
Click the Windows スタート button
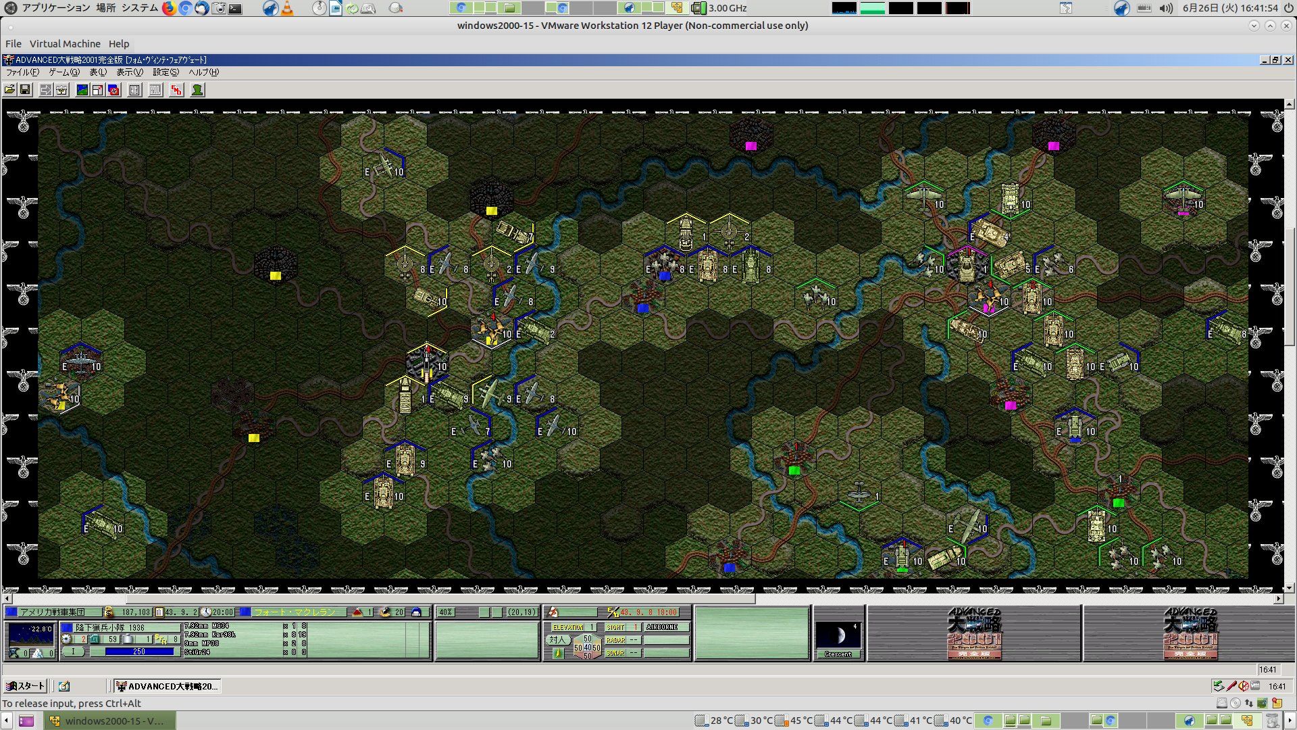pos(25,686)
